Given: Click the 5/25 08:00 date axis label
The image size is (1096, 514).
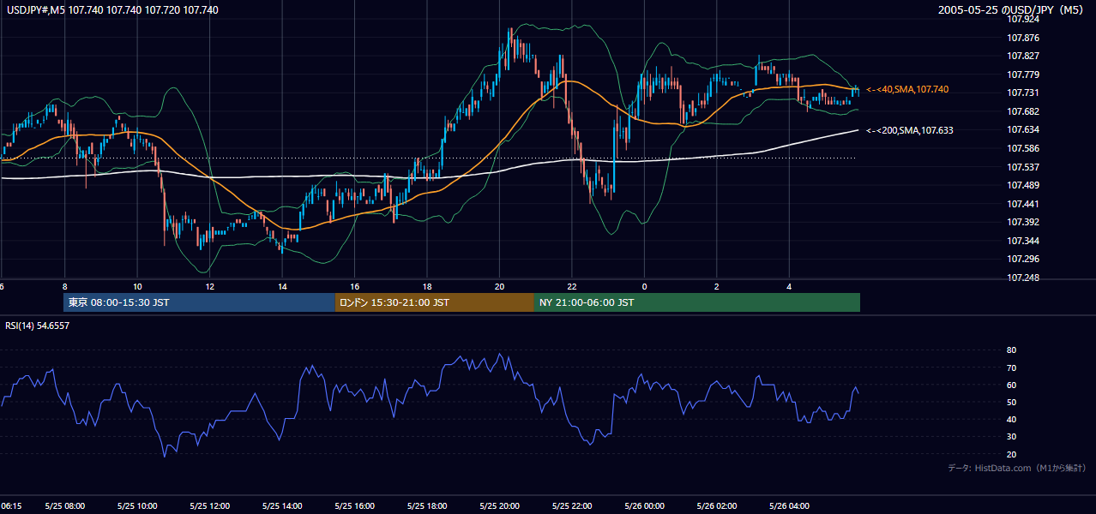Looking at the screenshot, I should click(x=63, y=506).
